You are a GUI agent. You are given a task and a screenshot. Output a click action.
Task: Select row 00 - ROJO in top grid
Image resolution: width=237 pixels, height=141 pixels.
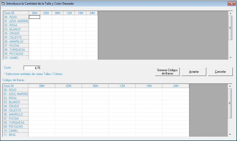click(16, 17)
